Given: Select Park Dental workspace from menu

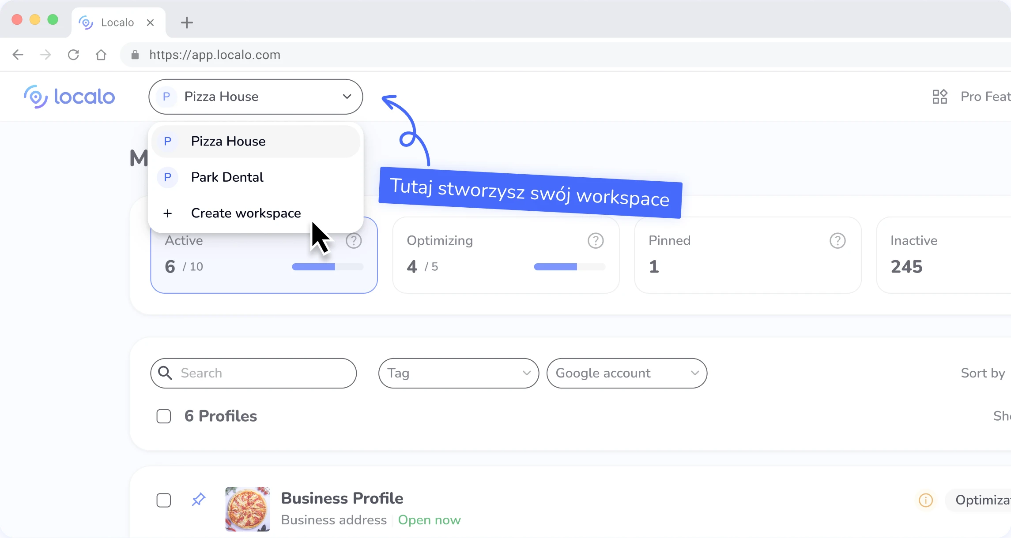Looking at the screenshot, I should [x=227, y=177].
